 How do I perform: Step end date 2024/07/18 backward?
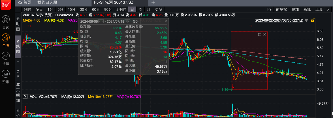click(x=126, y=22)
